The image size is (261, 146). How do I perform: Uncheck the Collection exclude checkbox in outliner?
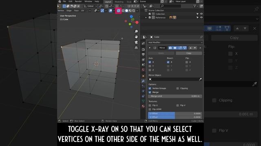150,14
